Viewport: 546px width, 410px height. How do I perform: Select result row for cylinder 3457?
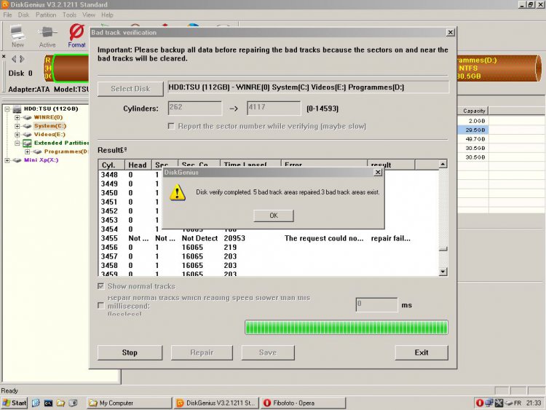pyautogui.click(x=269, y=256)
